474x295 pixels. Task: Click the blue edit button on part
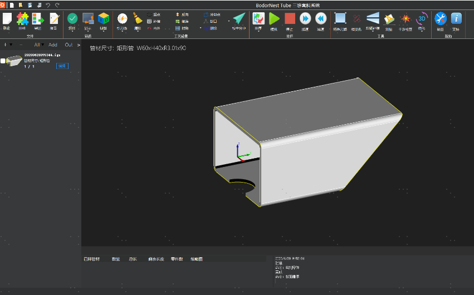click(62, 66)
